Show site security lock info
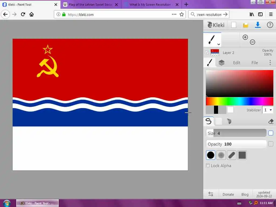Image resolution: width=276 pixels, height=207 pixels. click(x=64, y=15)
